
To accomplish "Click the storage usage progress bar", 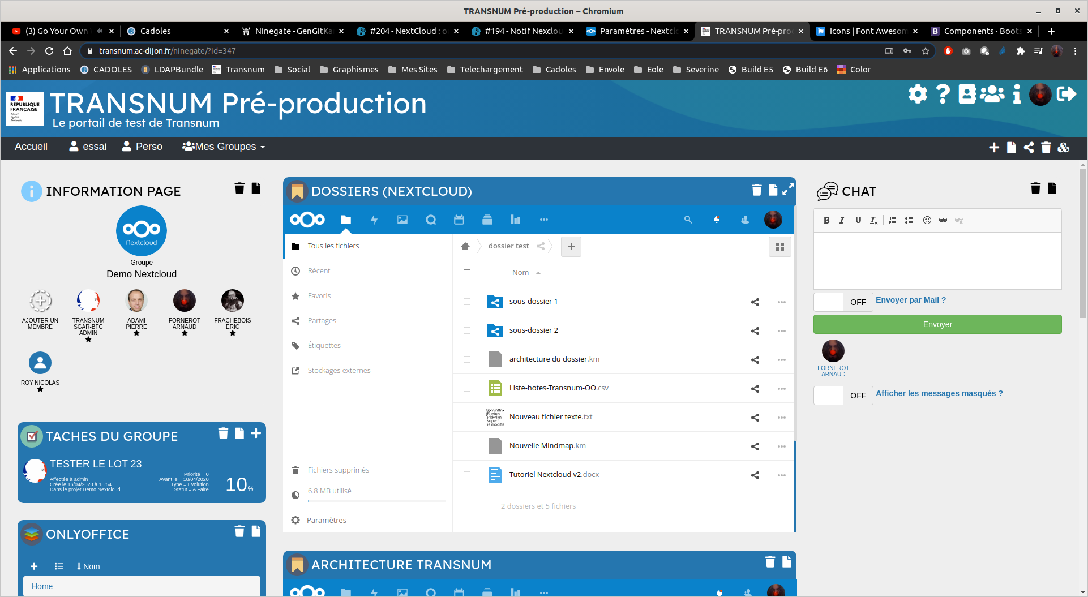I will tap(376, 501).
